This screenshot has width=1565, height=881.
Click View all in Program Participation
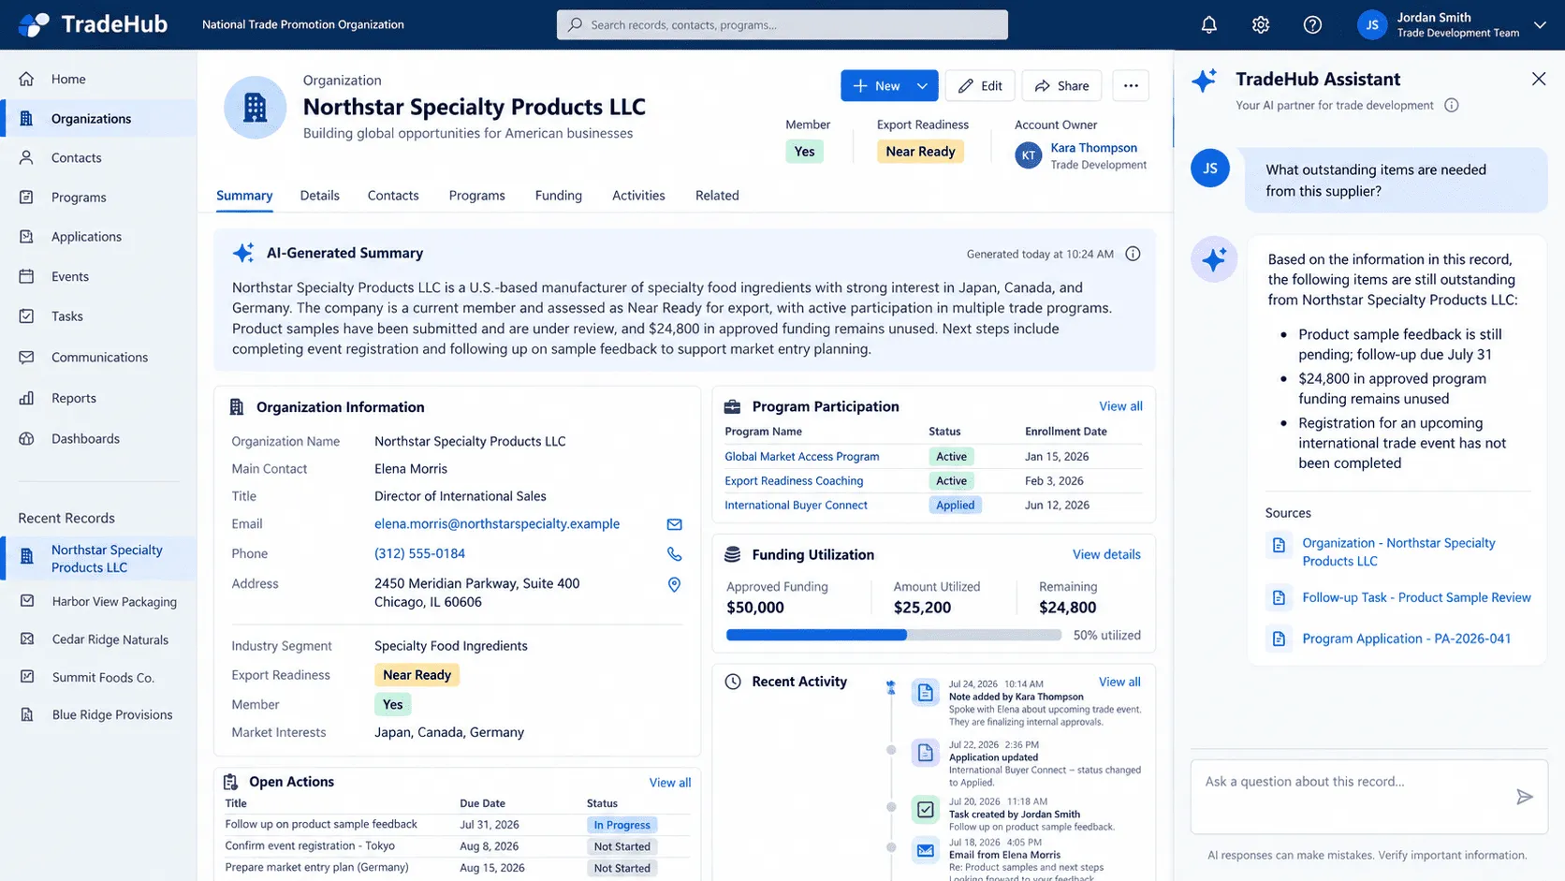(1120, 406)
